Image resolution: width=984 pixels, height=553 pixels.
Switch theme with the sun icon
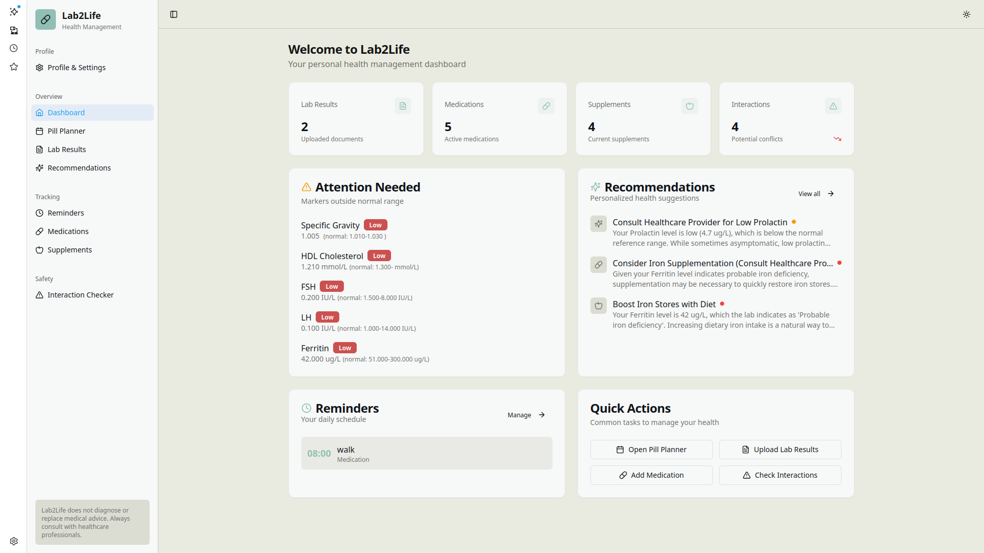(x=966, y=14)
